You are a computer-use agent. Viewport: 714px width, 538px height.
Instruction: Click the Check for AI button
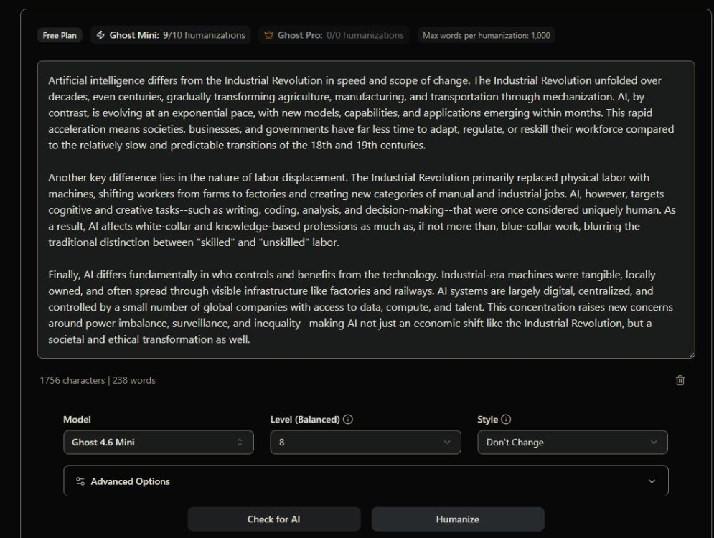(275, 519)
